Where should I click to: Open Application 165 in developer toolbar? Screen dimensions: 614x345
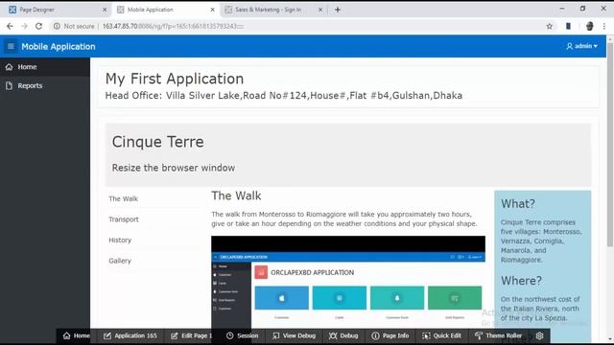[130, 335]
